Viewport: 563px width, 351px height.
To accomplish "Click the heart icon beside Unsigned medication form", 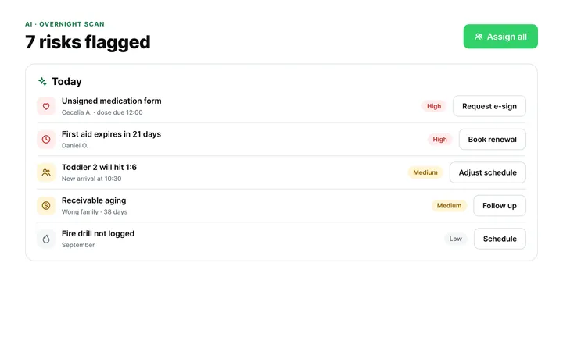I will [x=46, y=106].
